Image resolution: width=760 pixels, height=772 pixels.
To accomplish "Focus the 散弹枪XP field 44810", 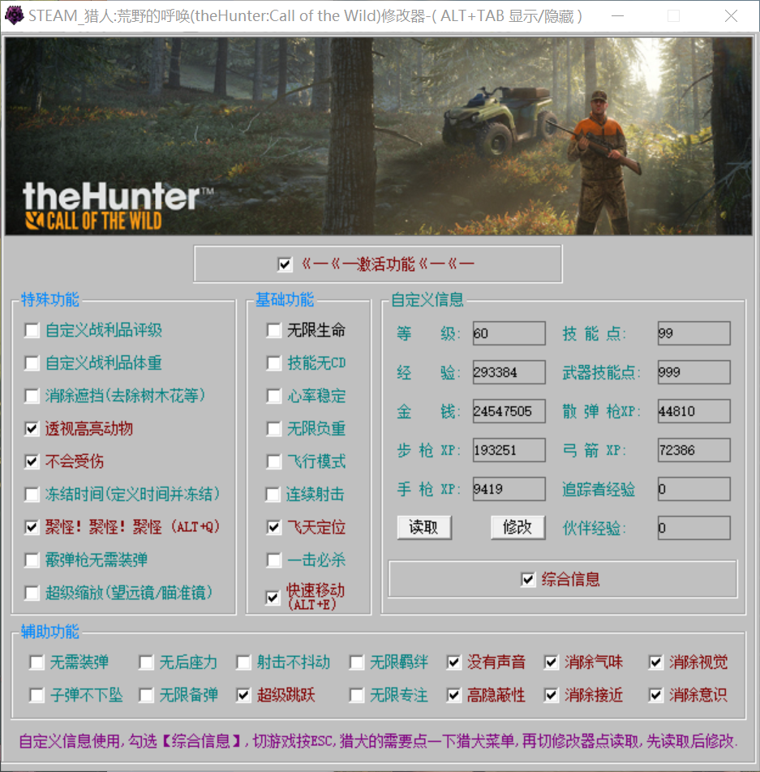I will [693, 411].
